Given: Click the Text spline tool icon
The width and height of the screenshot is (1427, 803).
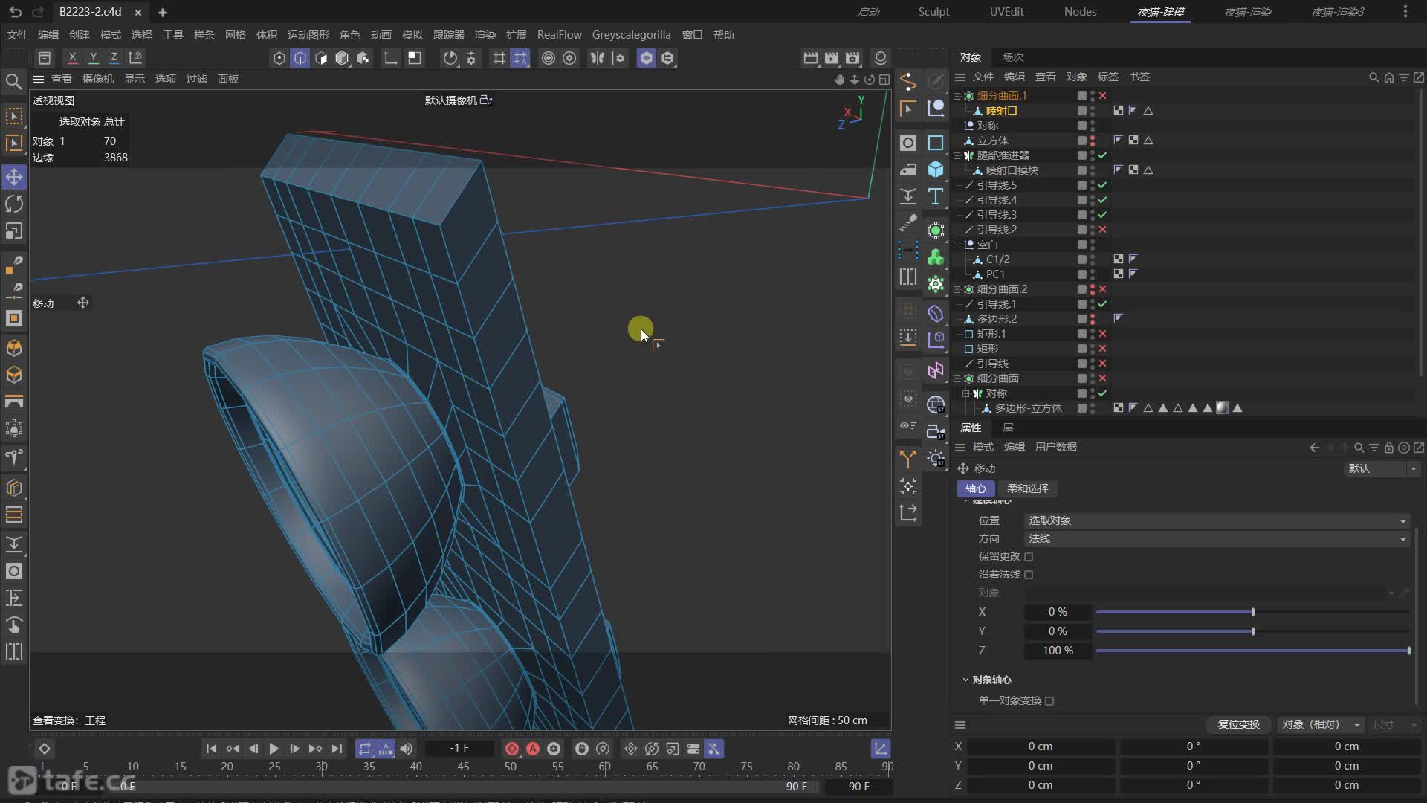Looking at the screenshot, I should (x=936, y=196).
